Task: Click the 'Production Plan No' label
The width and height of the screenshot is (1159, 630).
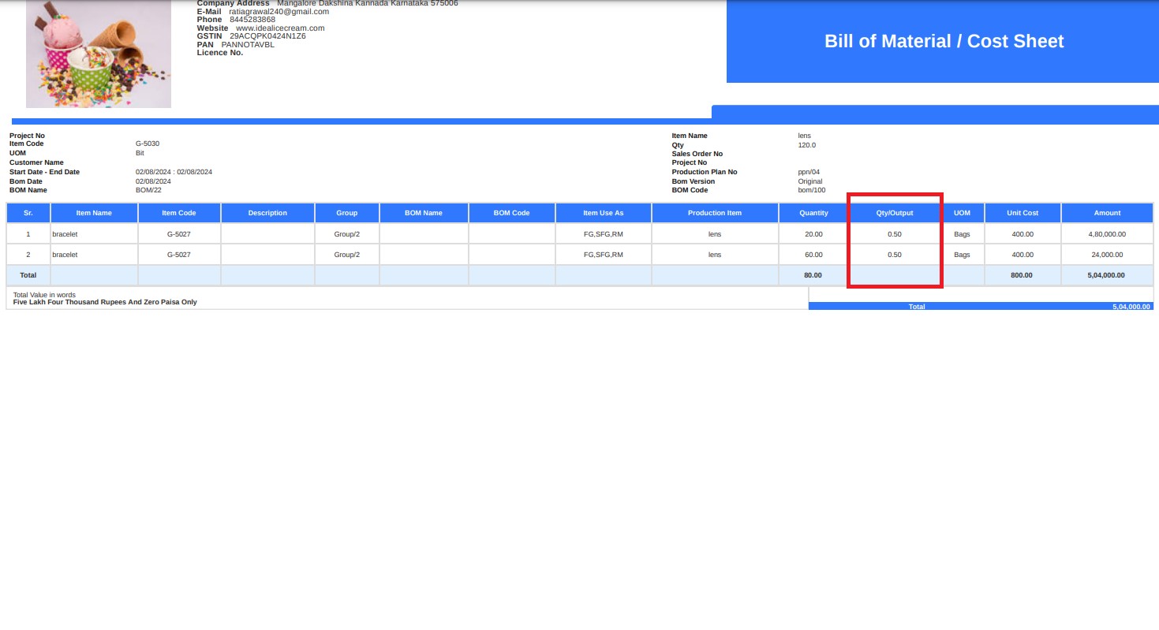Action: tap(705, 172)
